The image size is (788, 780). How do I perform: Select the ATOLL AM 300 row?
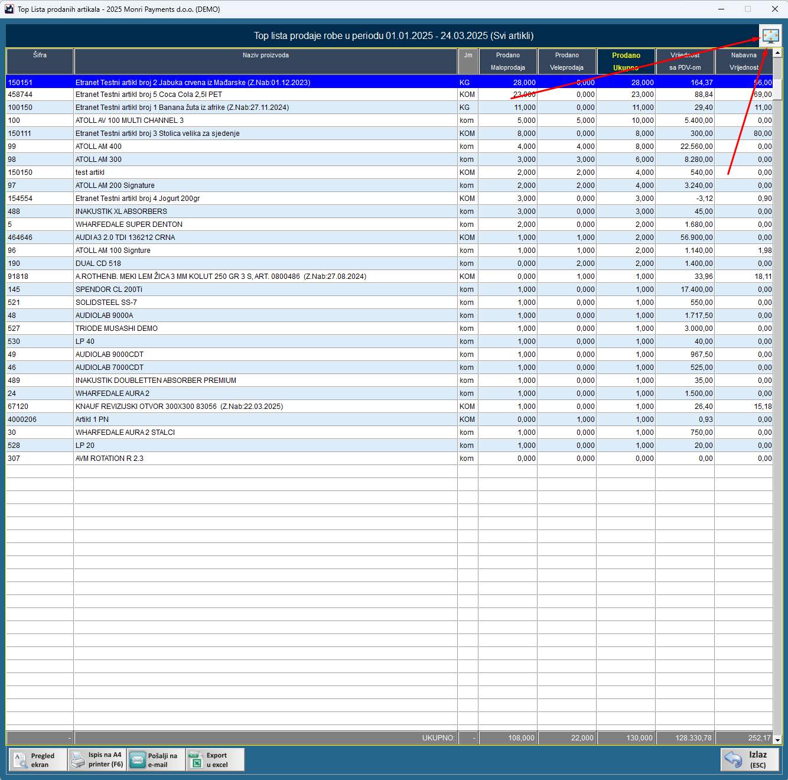389,160
